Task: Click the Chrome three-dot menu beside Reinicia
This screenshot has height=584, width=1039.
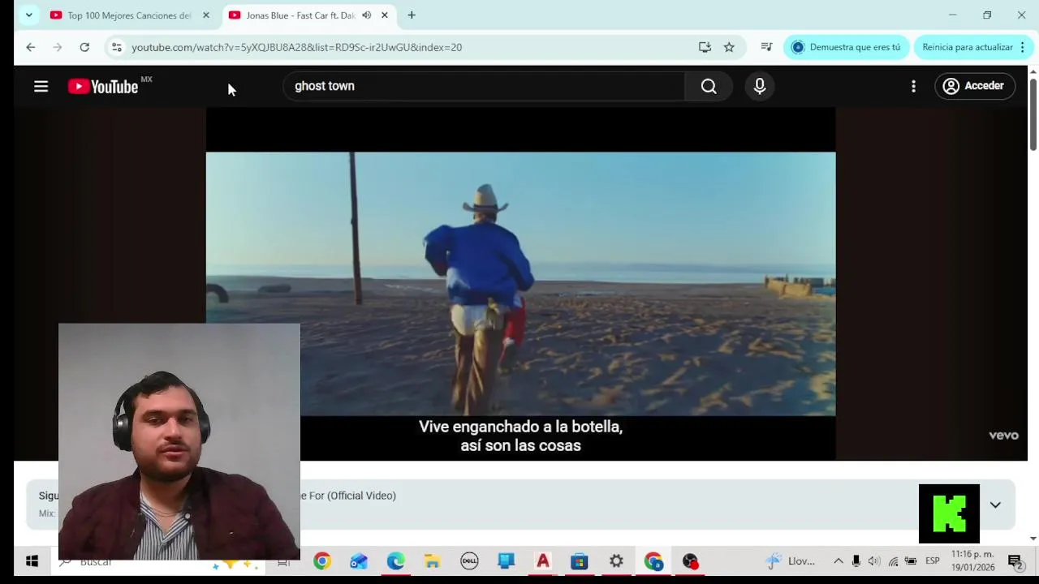Action: coord(1023,47)
